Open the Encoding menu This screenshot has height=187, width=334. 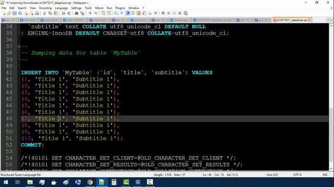click(x=45, y=8)
